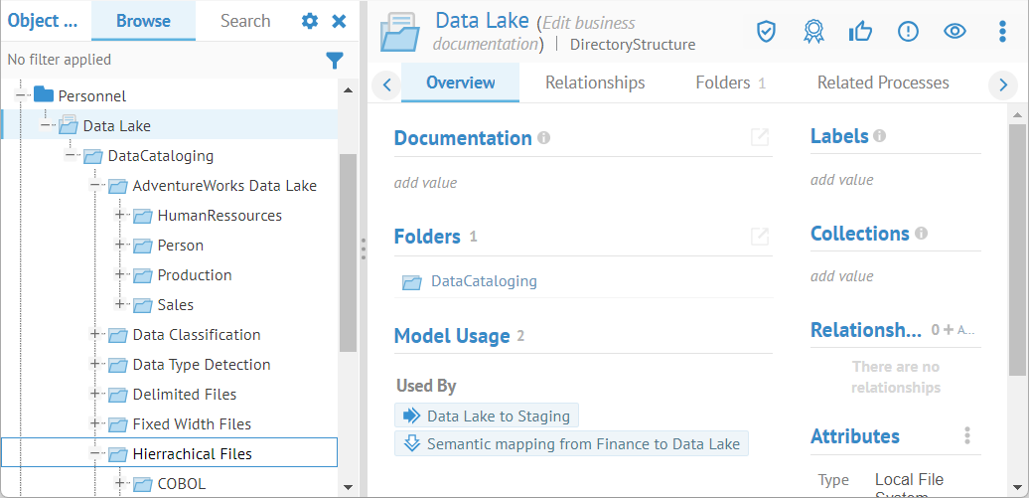The image size is (1029, 498).
Task: Expand the HumanRessources folder node
Action: coord(120,216)
